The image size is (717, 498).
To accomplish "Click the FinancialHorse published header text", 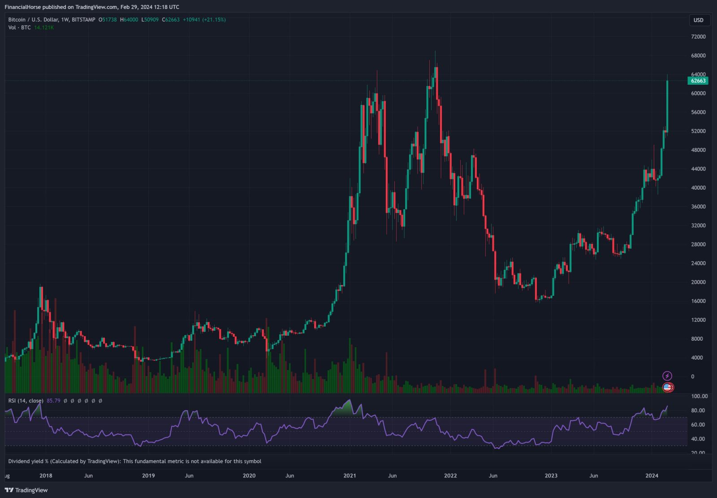I will point(92,7).
